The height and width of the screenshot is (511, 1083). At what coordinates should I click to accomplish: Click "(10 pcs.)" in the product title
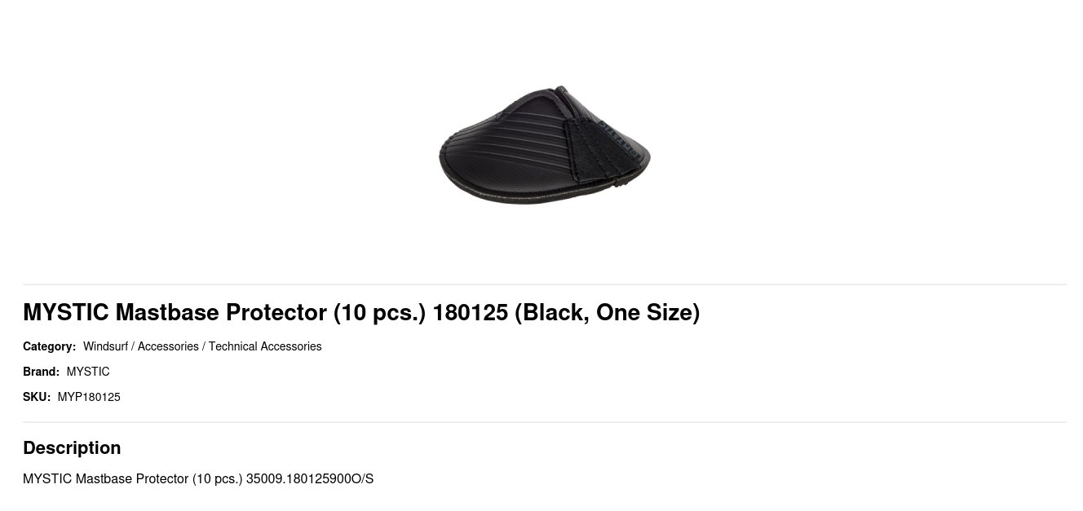(379, 312)
